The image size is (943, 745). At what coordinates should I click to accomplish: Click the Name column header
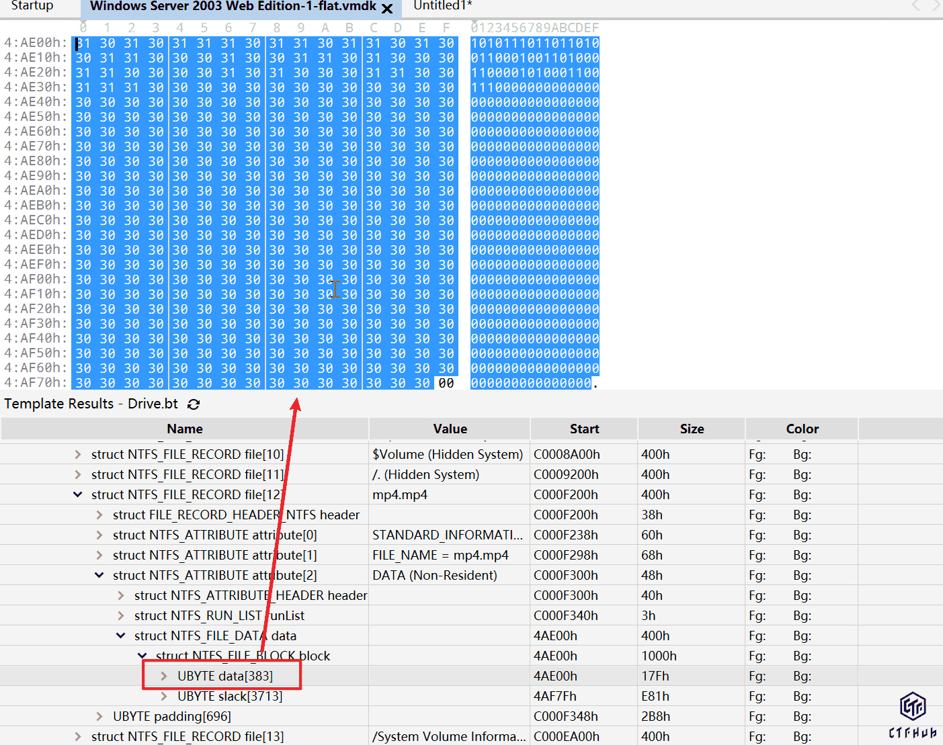(185, 429)
